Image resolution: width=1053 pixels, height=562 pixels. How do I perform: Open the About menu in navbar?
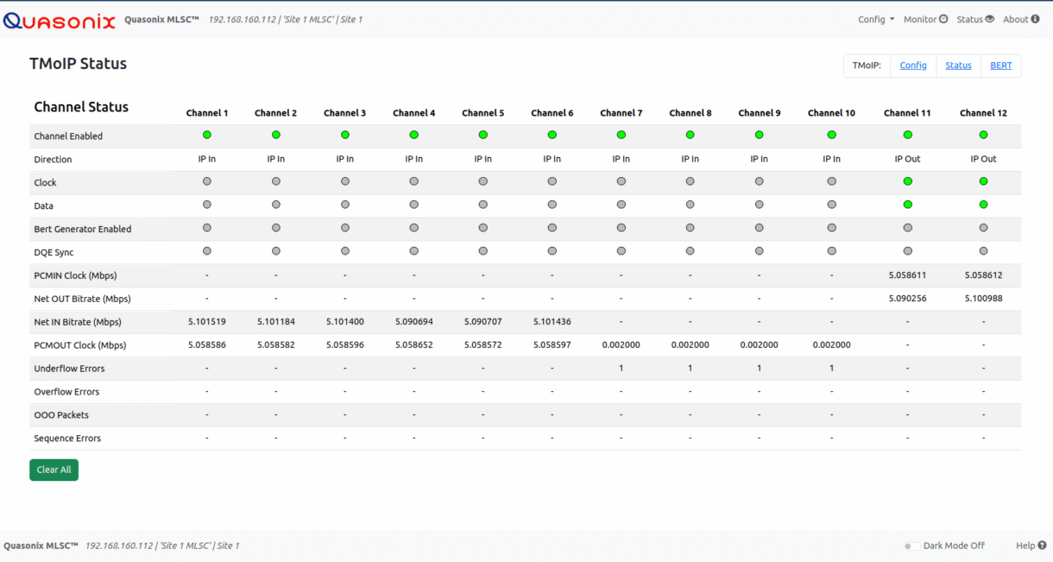[x=1021, y=20]
